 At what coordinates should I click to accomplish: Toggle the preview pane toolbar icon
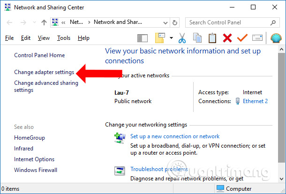tap(143, 38)
